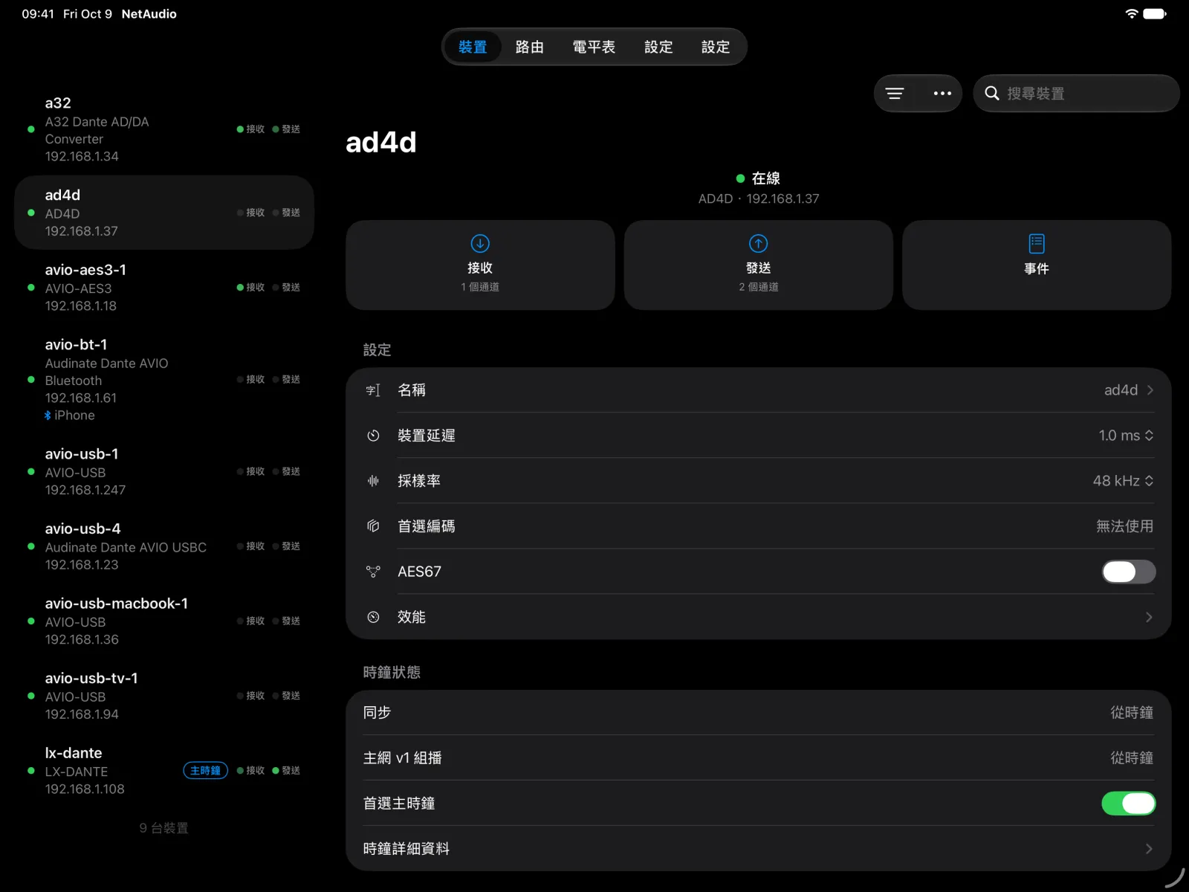The height and width of the screenshot is (892, 1189).
Task: Select the avio-usb-tv-1 device
Action: tap(164, 696)
